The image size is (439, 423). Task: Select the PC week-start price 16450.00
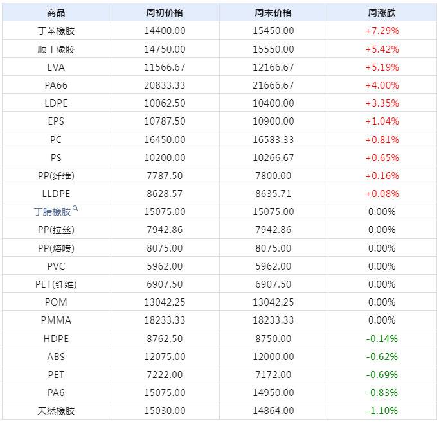click(165, 139)
